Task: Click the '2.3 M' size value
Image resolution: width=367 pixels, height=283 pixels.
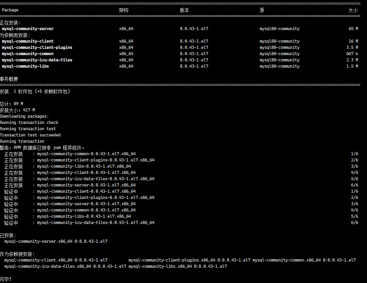Action: pyautogui.click(x=352, y=60)
